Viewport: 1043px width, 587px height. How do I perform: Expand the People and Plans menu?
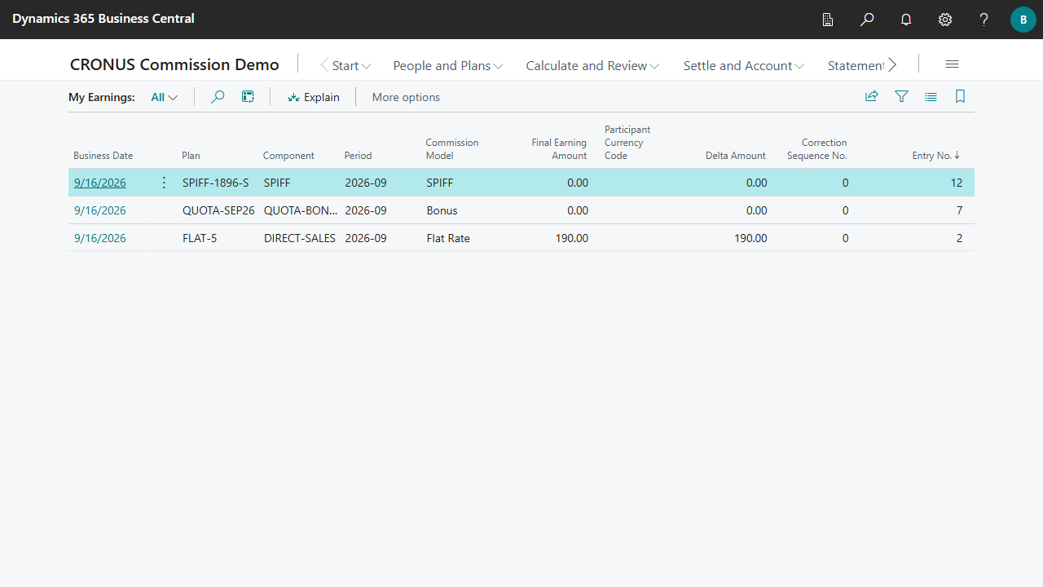pyautogui.click(x=448, y=66)
